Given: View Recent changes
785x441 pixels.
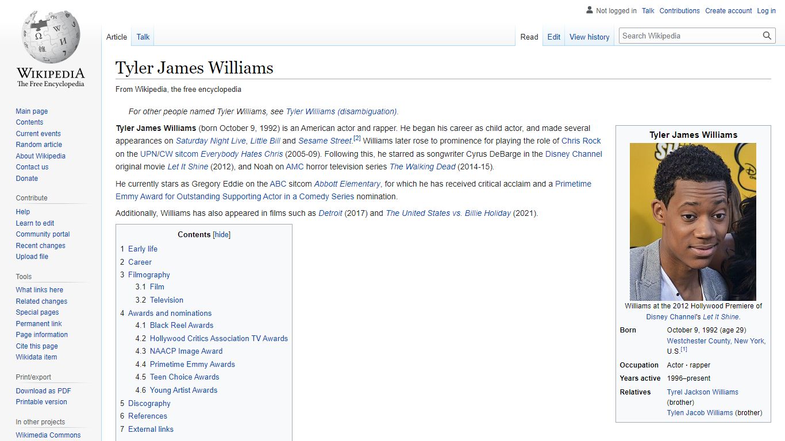Looking at the screenshot, I should coord(40,246).
